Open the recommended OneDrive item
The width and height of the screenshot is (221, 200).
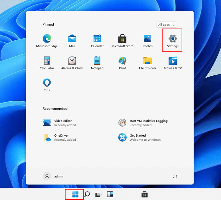tap(60, 138)
